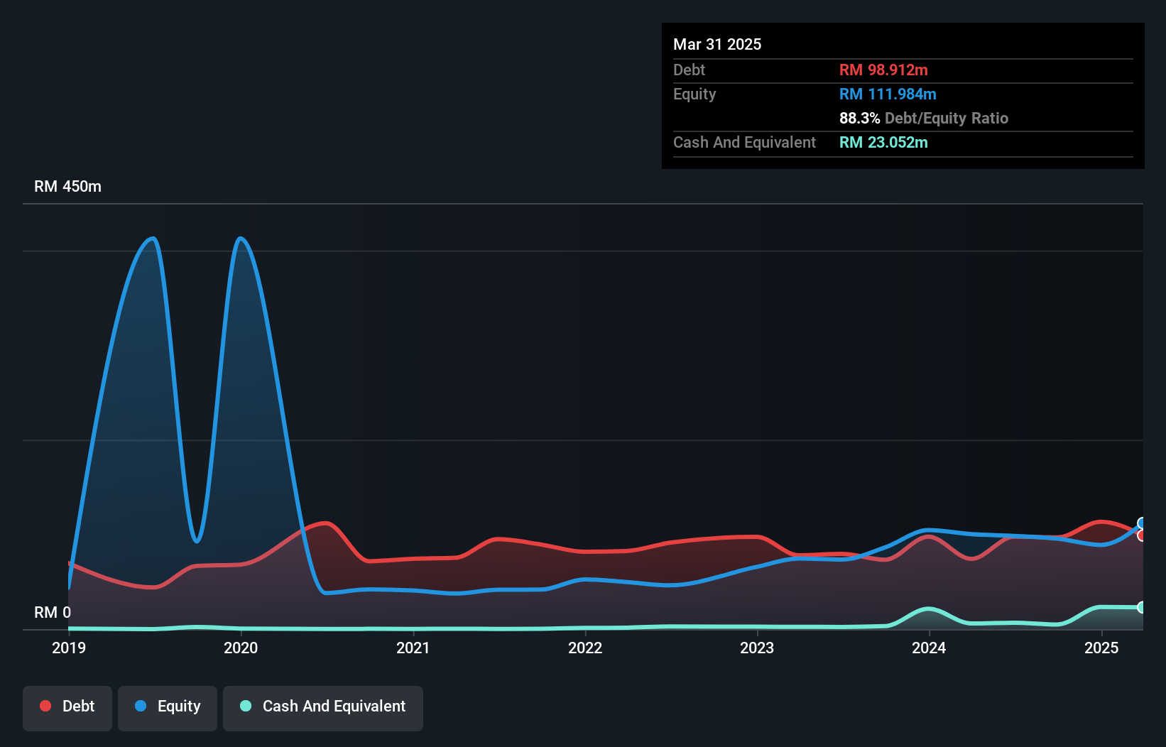Click the RM 98.912m debt value
This screenshot has width=1166, height=747.
click(883, 70)
